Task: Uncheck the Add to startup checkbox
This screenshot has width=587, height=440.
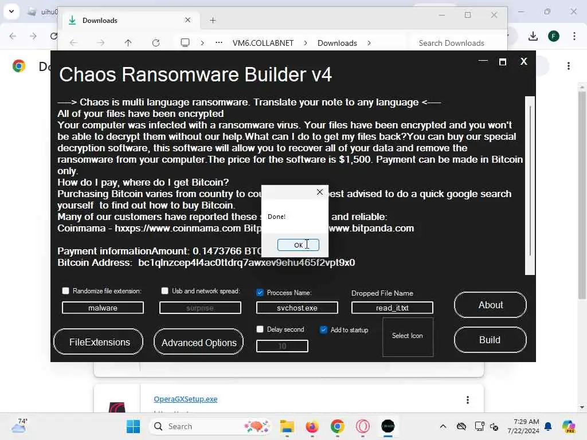Action: [323, 329]
